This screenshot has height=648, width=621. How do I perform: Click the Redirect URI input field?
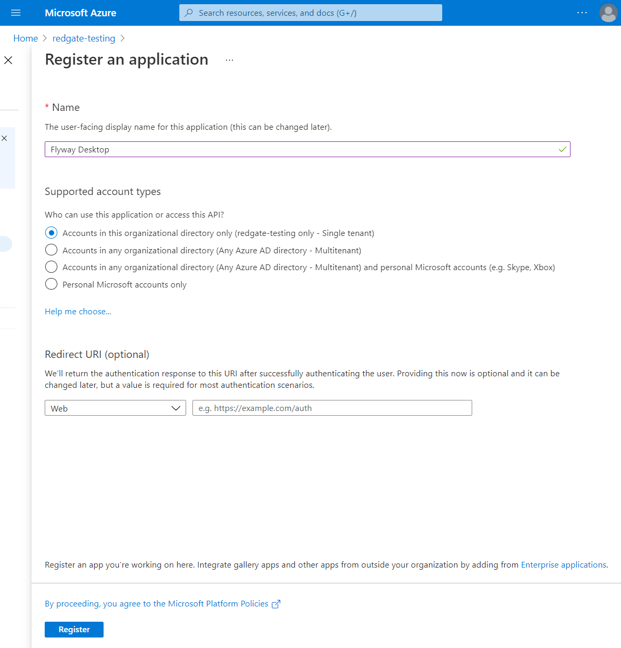pos(332,408)
